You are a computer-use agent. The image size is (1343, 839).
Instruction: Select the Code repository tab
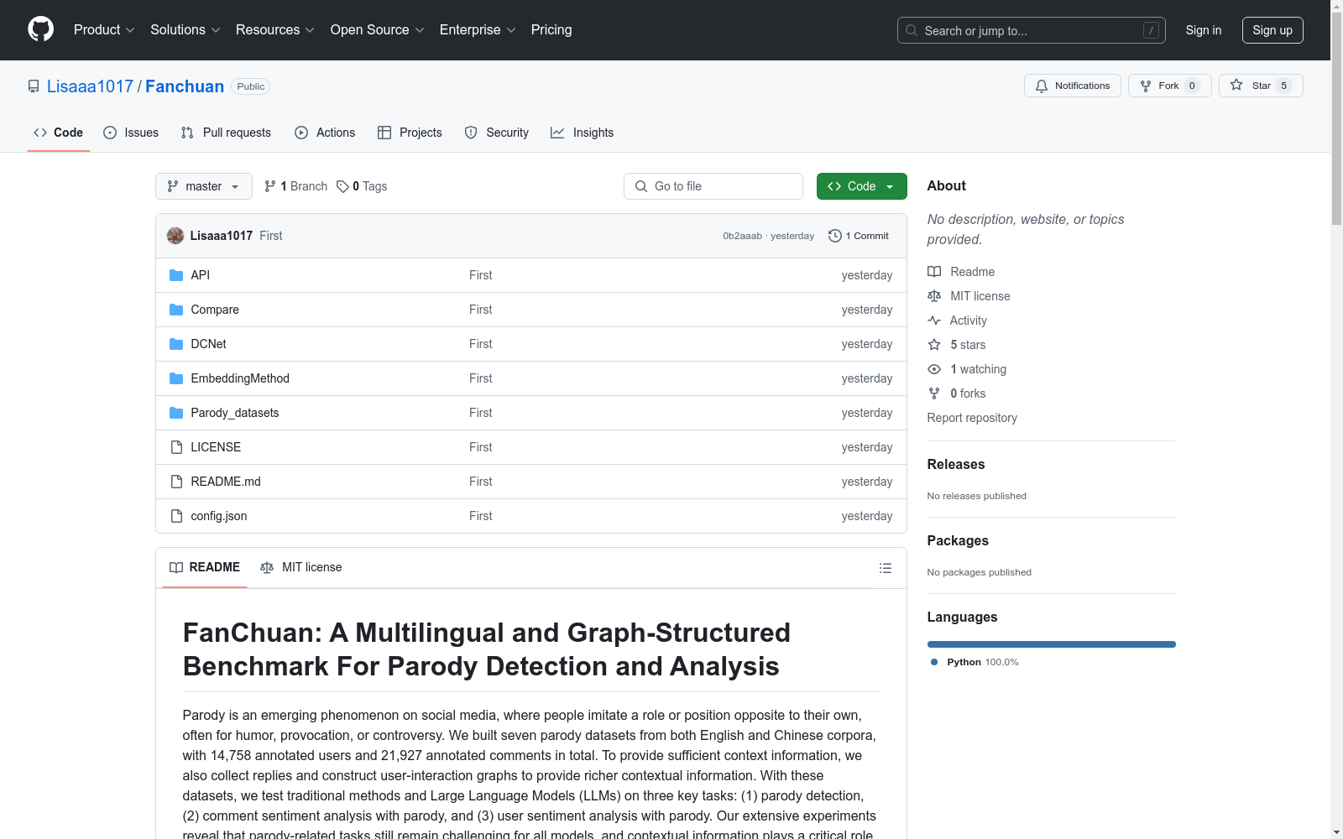(59, 133)
